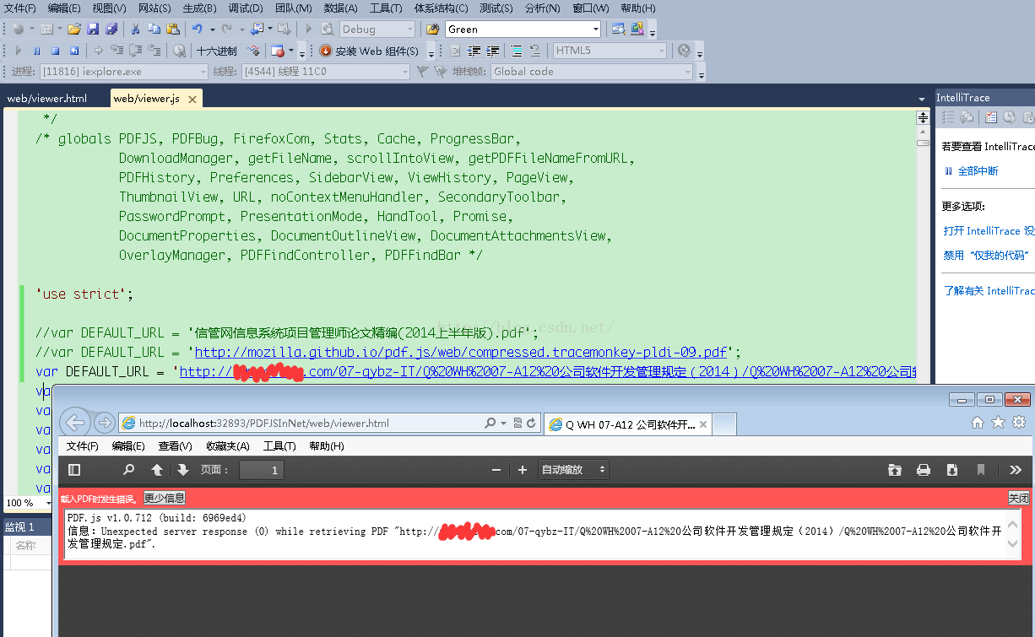Click the Paste icon in toolbar

[172, 30]
